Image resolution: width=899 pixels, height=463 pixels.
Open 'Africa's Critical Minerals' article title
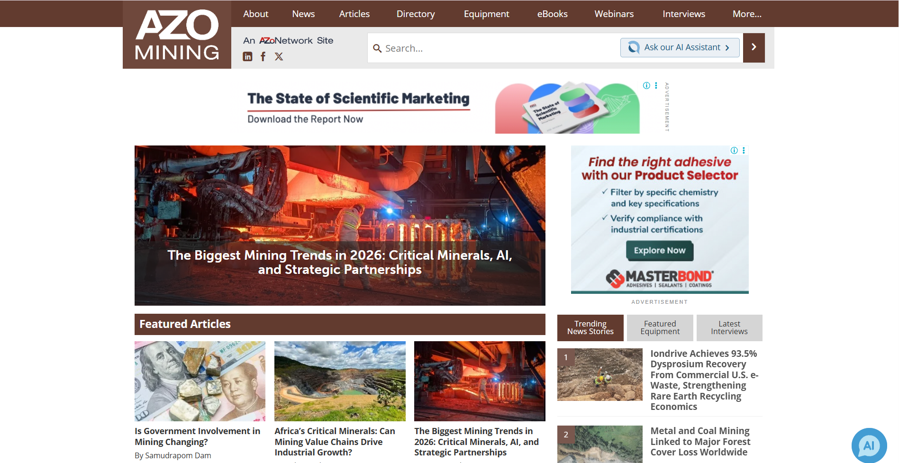pyautogui.click(x=335, y=442)
